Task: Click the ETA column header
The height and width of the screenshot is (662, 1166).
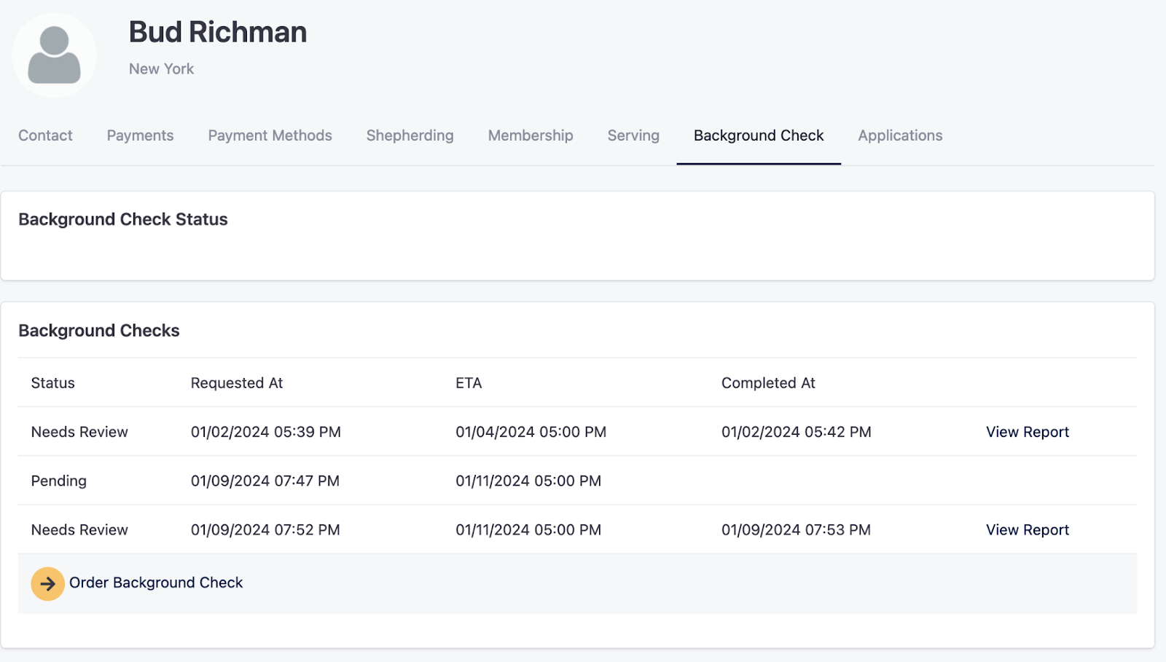Action: 469,383
